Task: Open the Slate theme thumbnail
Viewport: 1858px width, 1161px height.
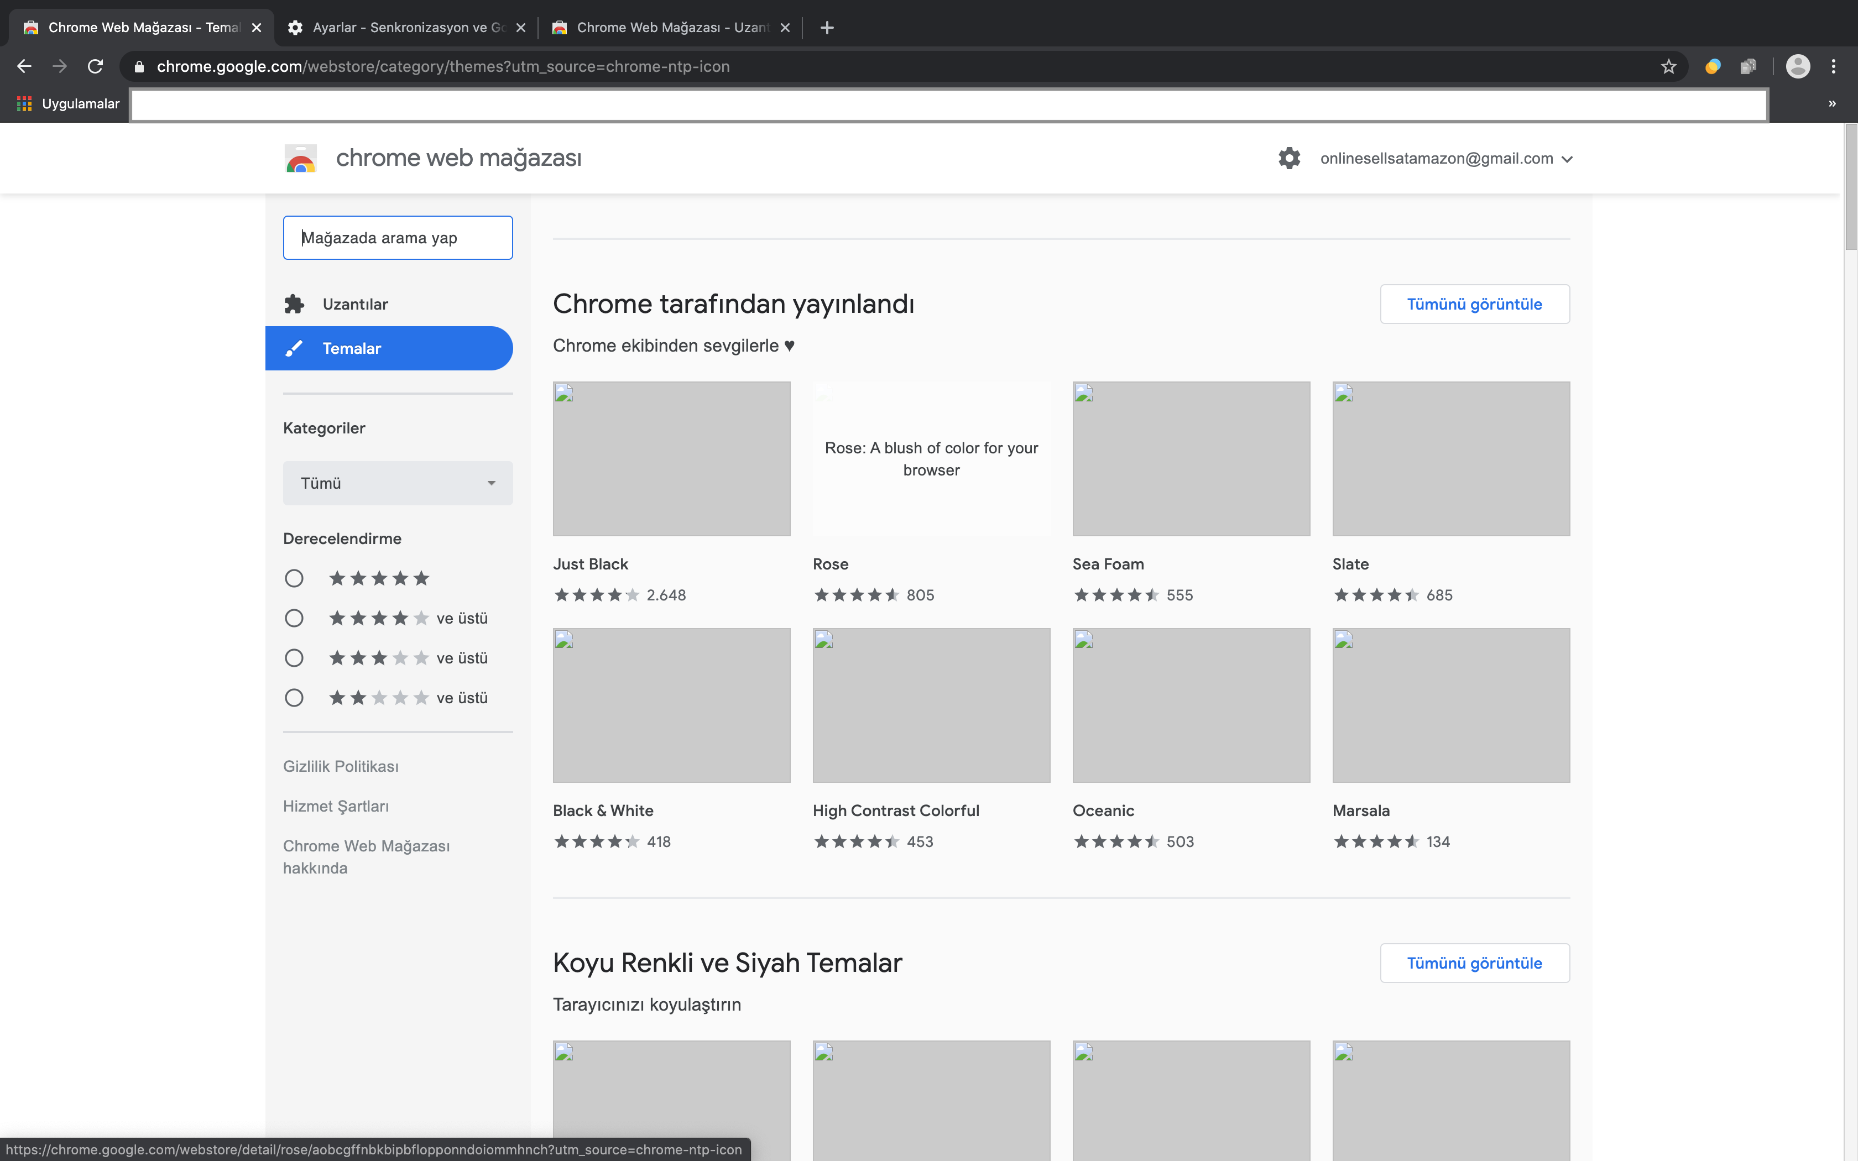Action: [1451, 458]
